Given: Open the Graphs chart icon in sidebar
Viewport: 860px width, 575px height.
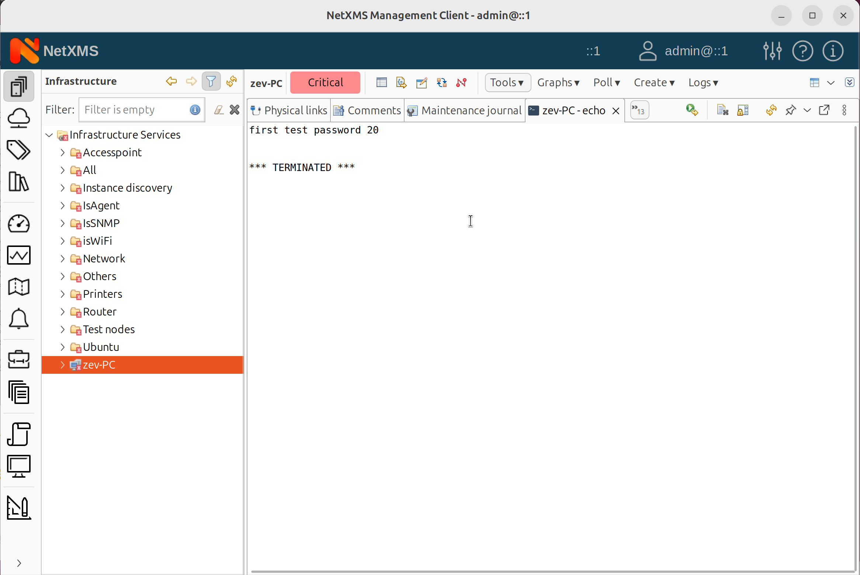Looking at the screenshot, I should pos(19,255).
